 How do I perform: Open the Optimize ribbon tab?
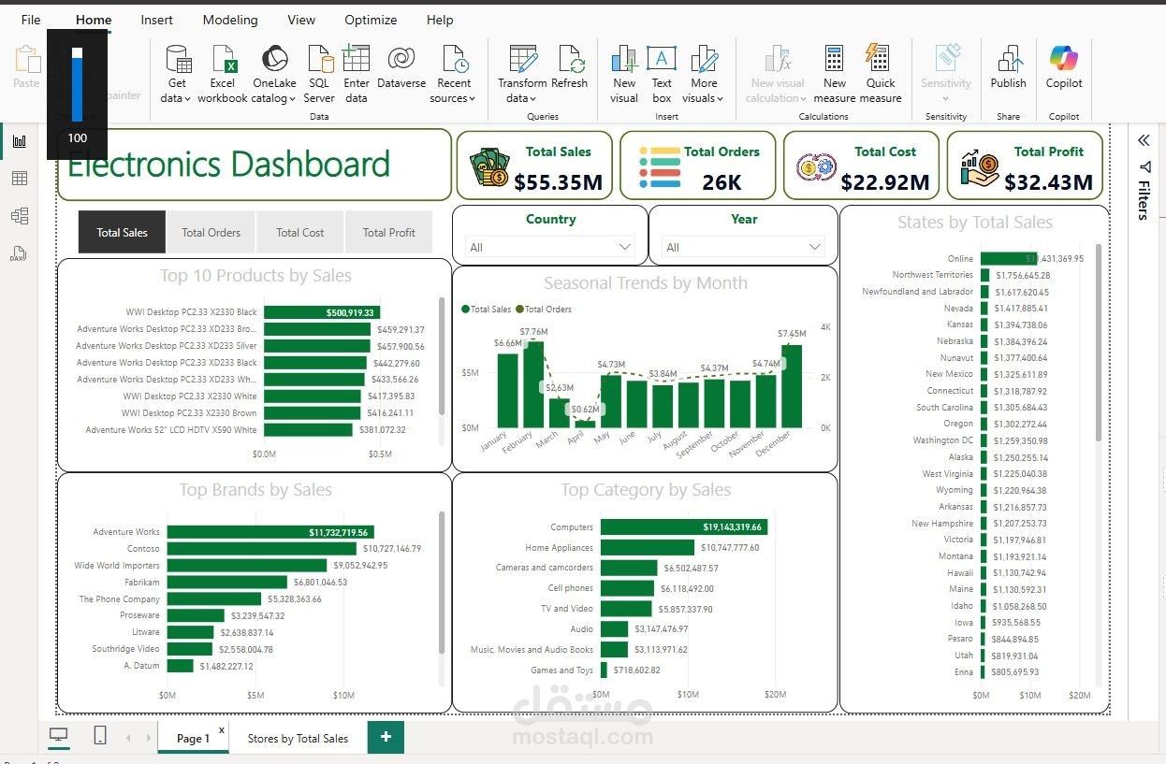point(371,20)
